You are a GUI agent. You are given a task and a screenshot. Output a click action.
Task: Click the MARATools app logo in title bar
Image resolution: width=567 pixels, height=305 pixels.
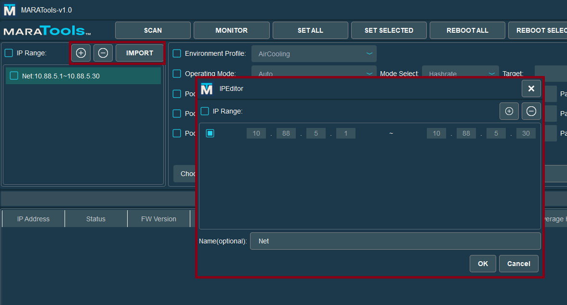(x=10, y=10)
